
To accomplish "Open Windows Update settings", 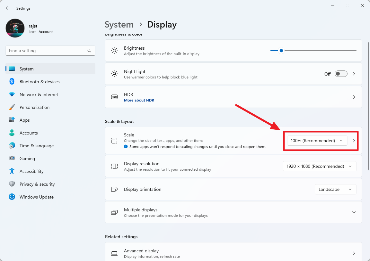I will [x=36, y=197].
